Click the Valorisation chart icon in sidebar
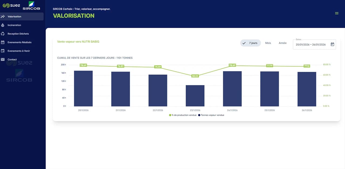This screenshot has width=345, height=169. pyautogui.click(x=3, y=16)
